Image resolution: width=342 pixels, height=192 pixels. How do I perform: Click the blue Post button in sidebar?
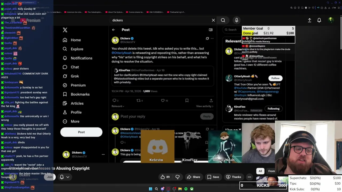81,132
